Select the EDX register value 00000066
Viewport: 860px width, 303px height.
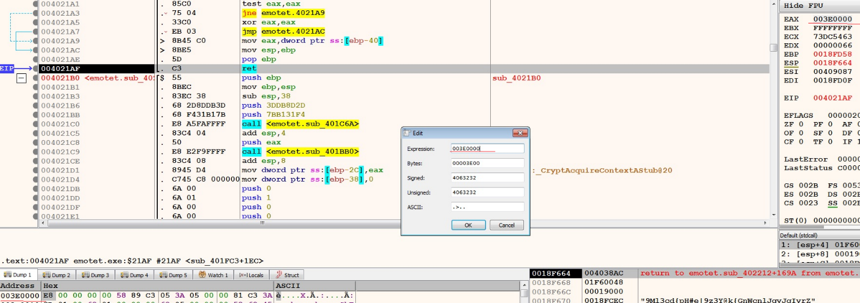point(833,45)
